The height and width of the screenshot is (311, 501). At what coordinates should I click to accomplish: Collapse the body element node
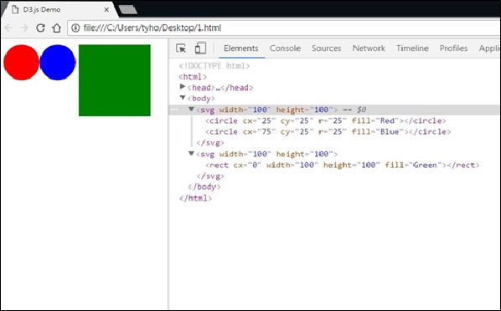coord(183,98)
